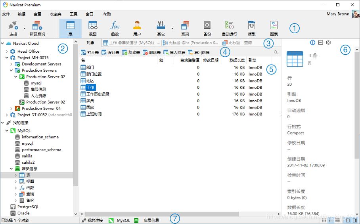Open the 备份 (Backup) toolbar icon
Viewport: 360px width, 224px height.
point(207,28)
